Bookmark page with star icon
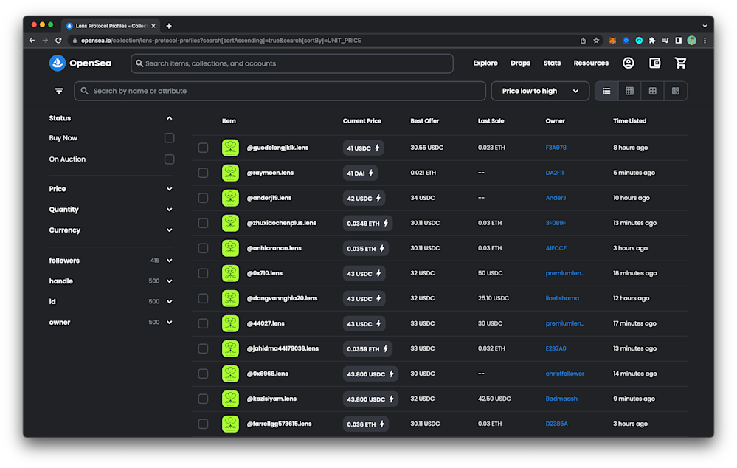Viewport: 737px width, 468px height. click(596, 41)
